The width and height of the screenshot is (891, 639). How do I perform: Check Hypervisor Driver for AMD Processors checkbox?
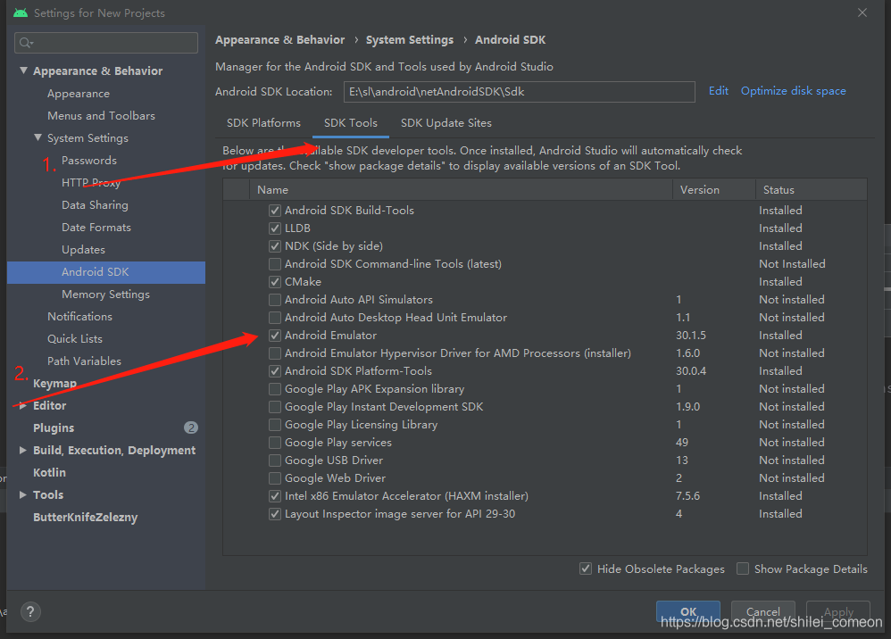275,353
